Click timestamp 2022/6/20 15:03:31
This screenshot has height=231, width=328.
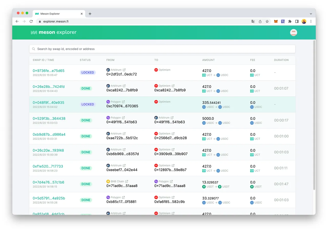click(x=45, y=139)
